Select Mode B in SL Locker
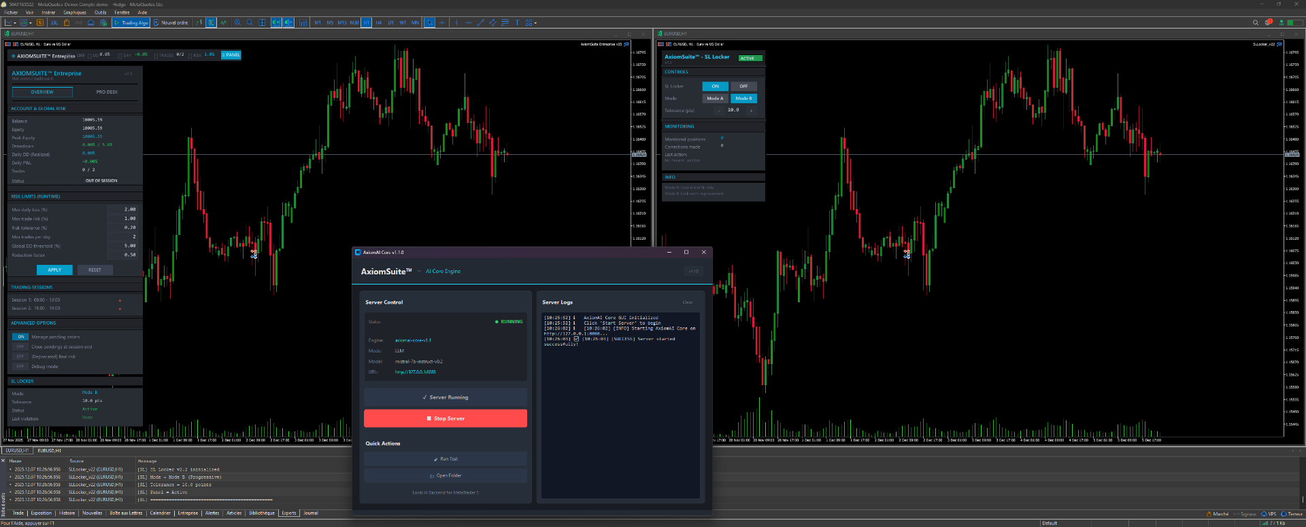The width and height of the screenshot is (1306, 527). click(743, 98)
